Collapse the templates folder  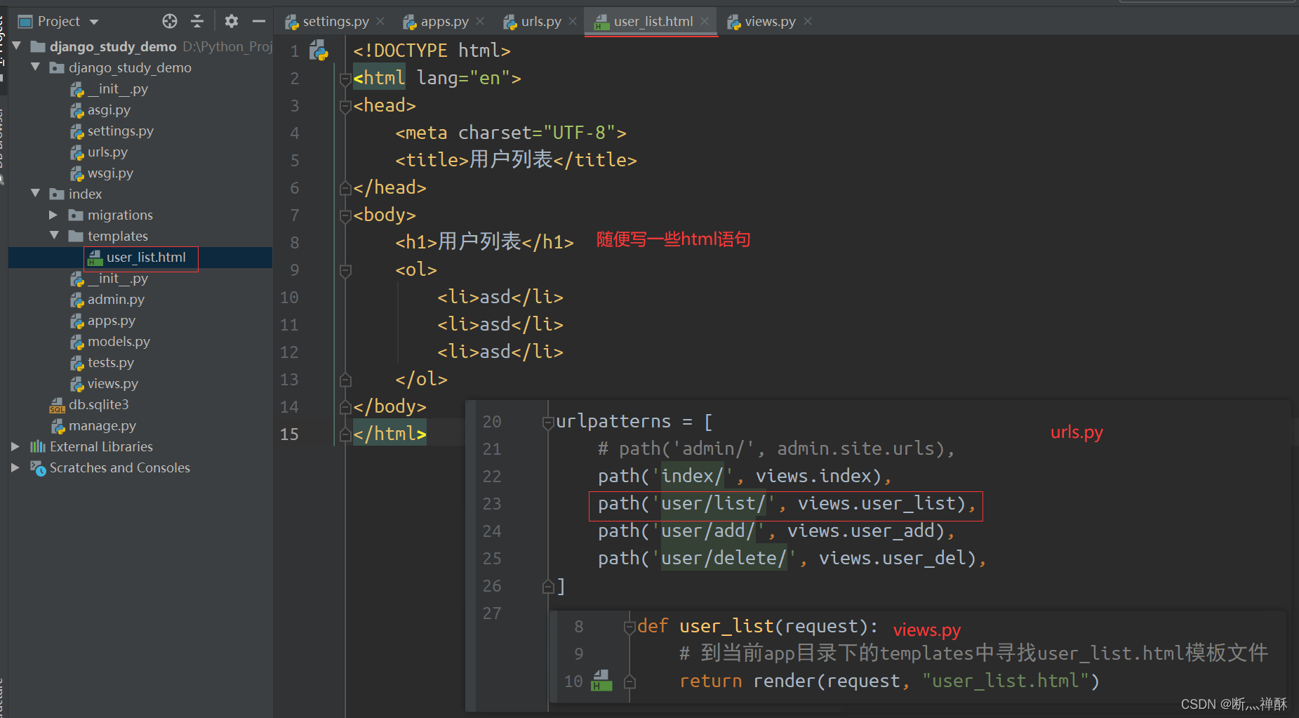[54, 236]
